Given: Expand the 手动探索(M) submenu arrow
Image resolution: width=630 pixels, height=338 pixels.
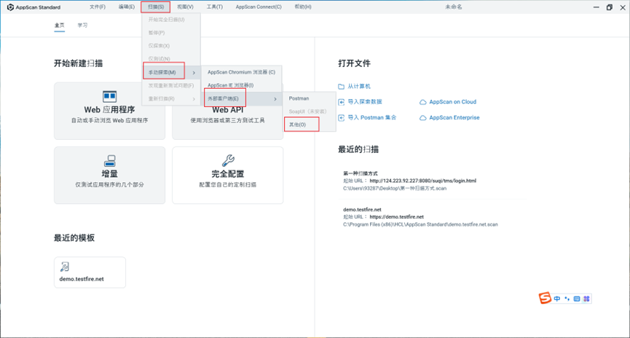Looking at the screenshot, I should coord(194,73).
